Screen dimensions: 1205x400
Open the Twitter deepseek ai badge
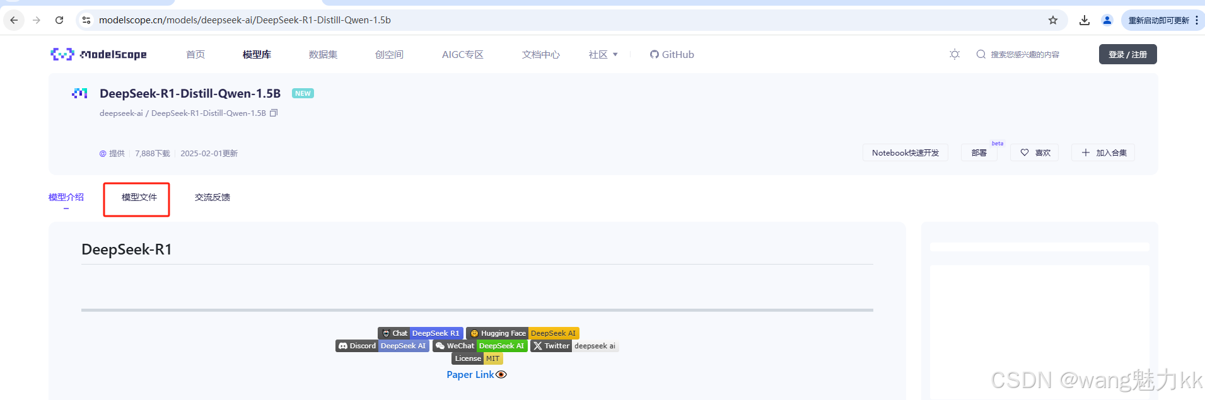[x=575, y=346]
